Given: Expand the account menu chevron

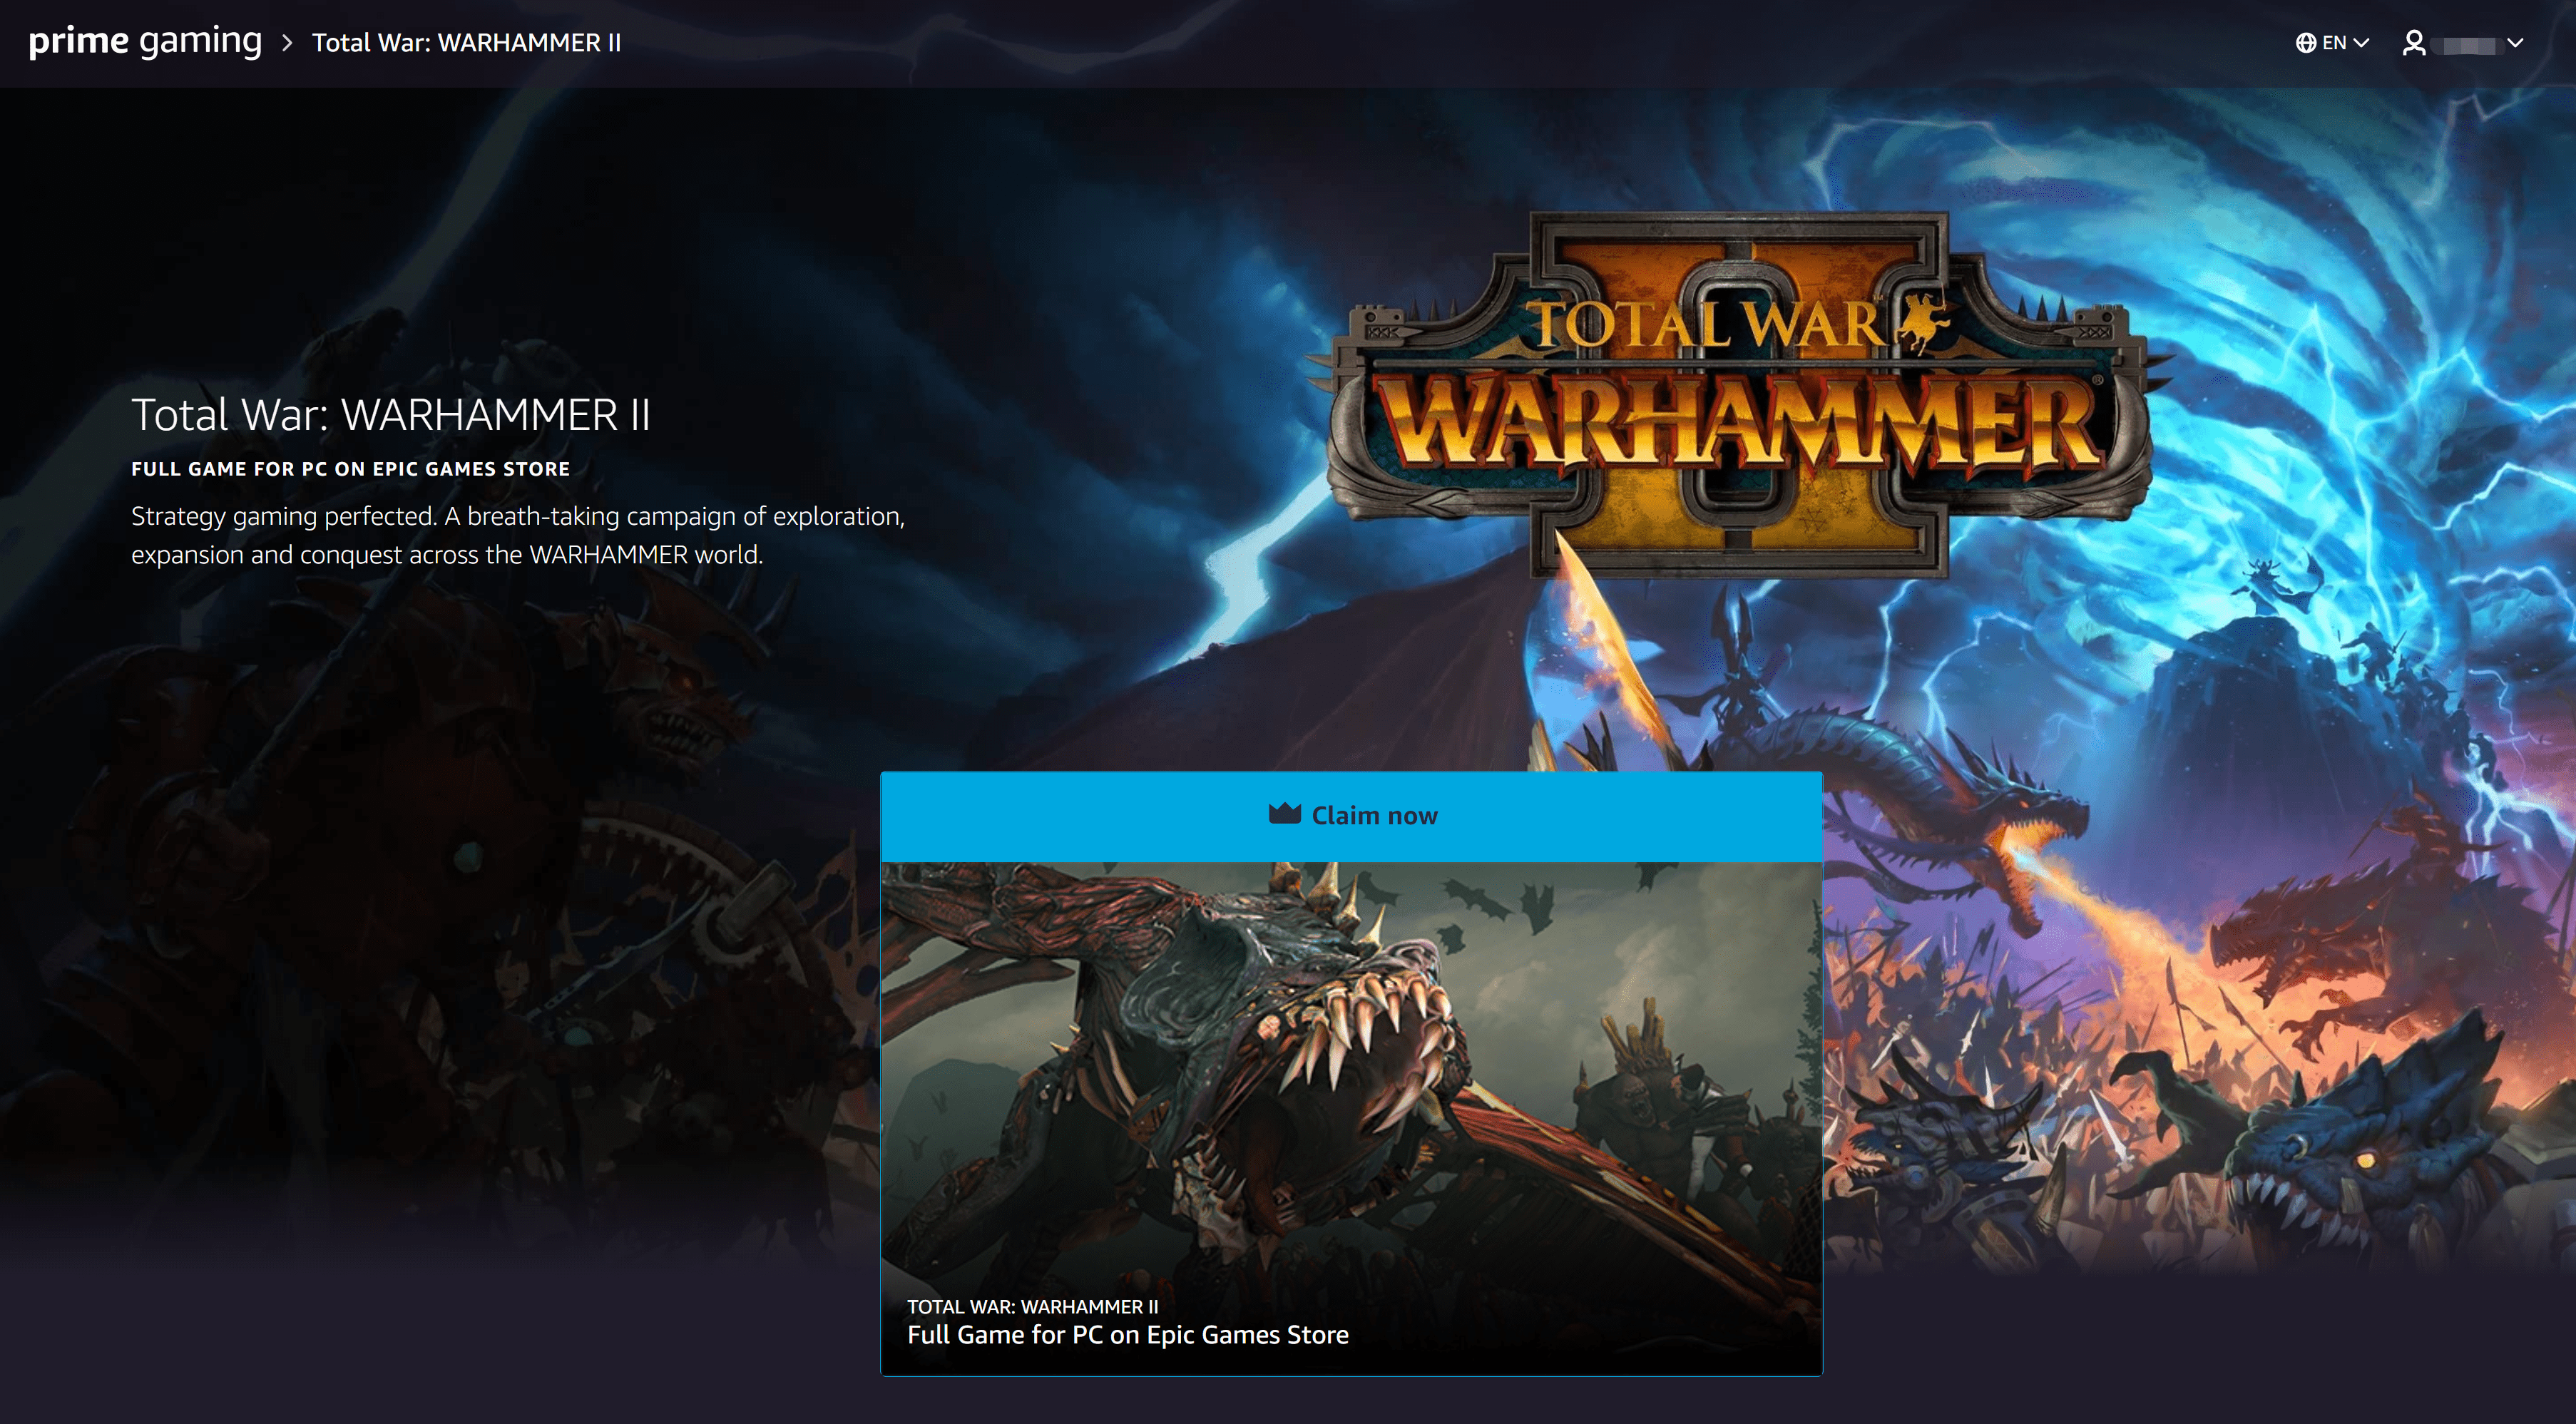Looking at the screenshot, I should (2515, 43).
